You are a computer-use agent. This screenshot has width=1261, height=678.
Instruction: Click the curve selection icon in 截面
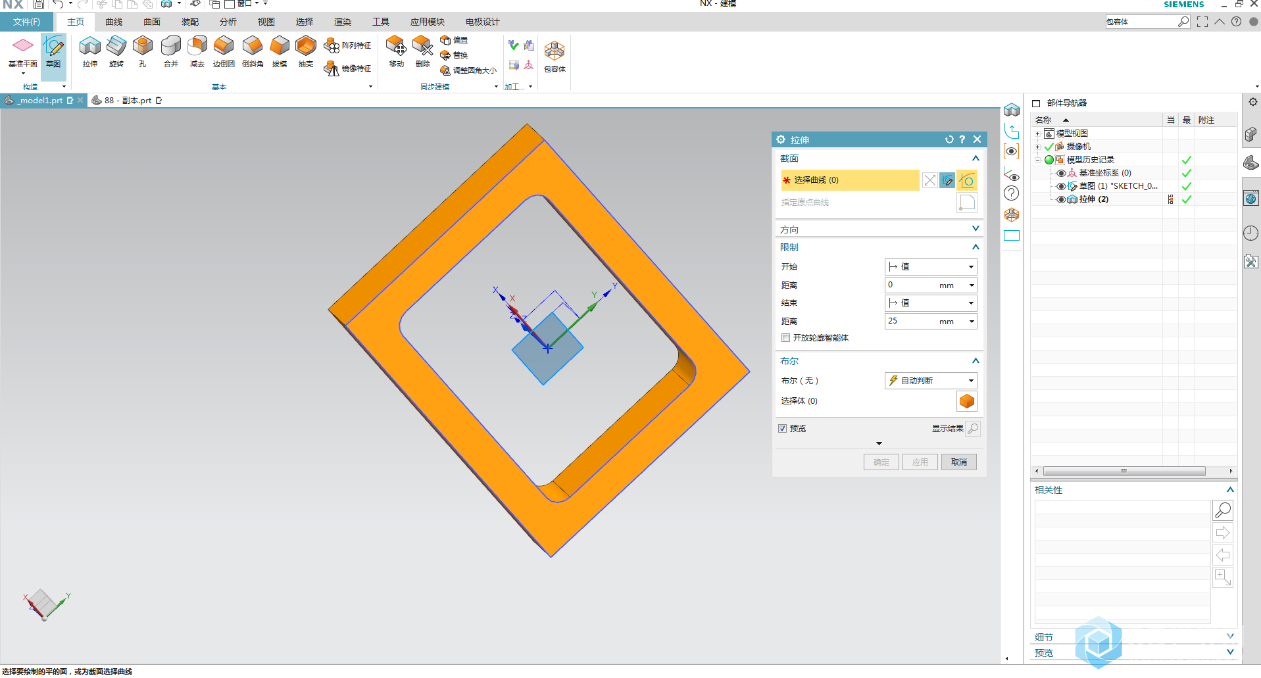967,180
